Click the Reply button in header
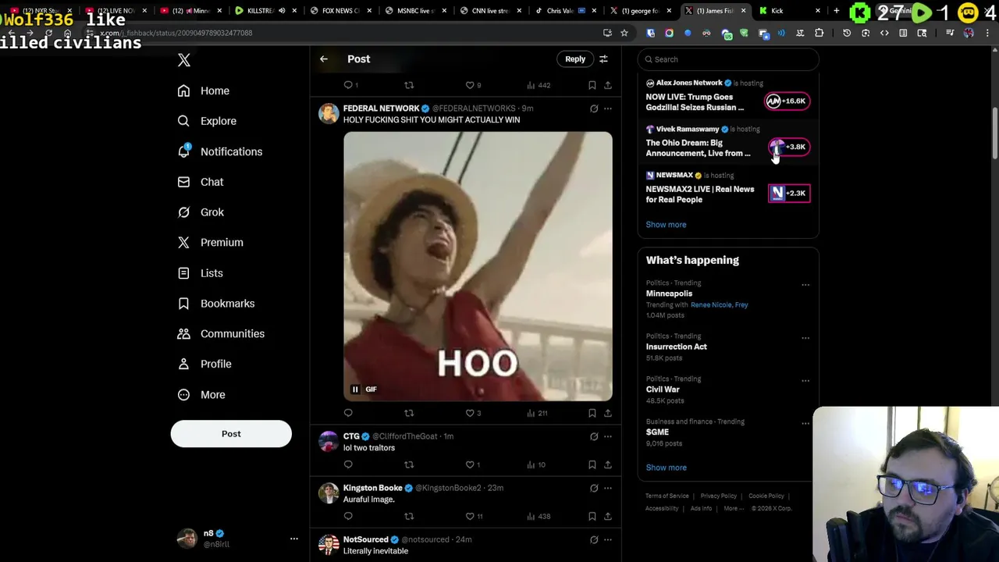999x562 pixels. coord(575,59)
